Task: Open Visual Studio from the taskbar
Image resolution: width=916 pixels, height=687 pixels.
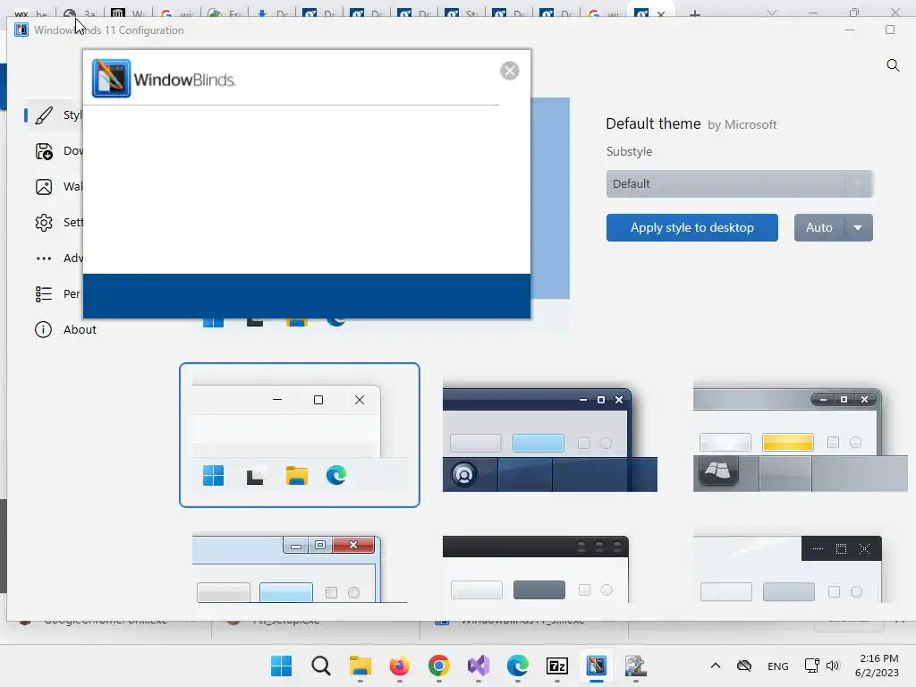Action: coord(479,666)
